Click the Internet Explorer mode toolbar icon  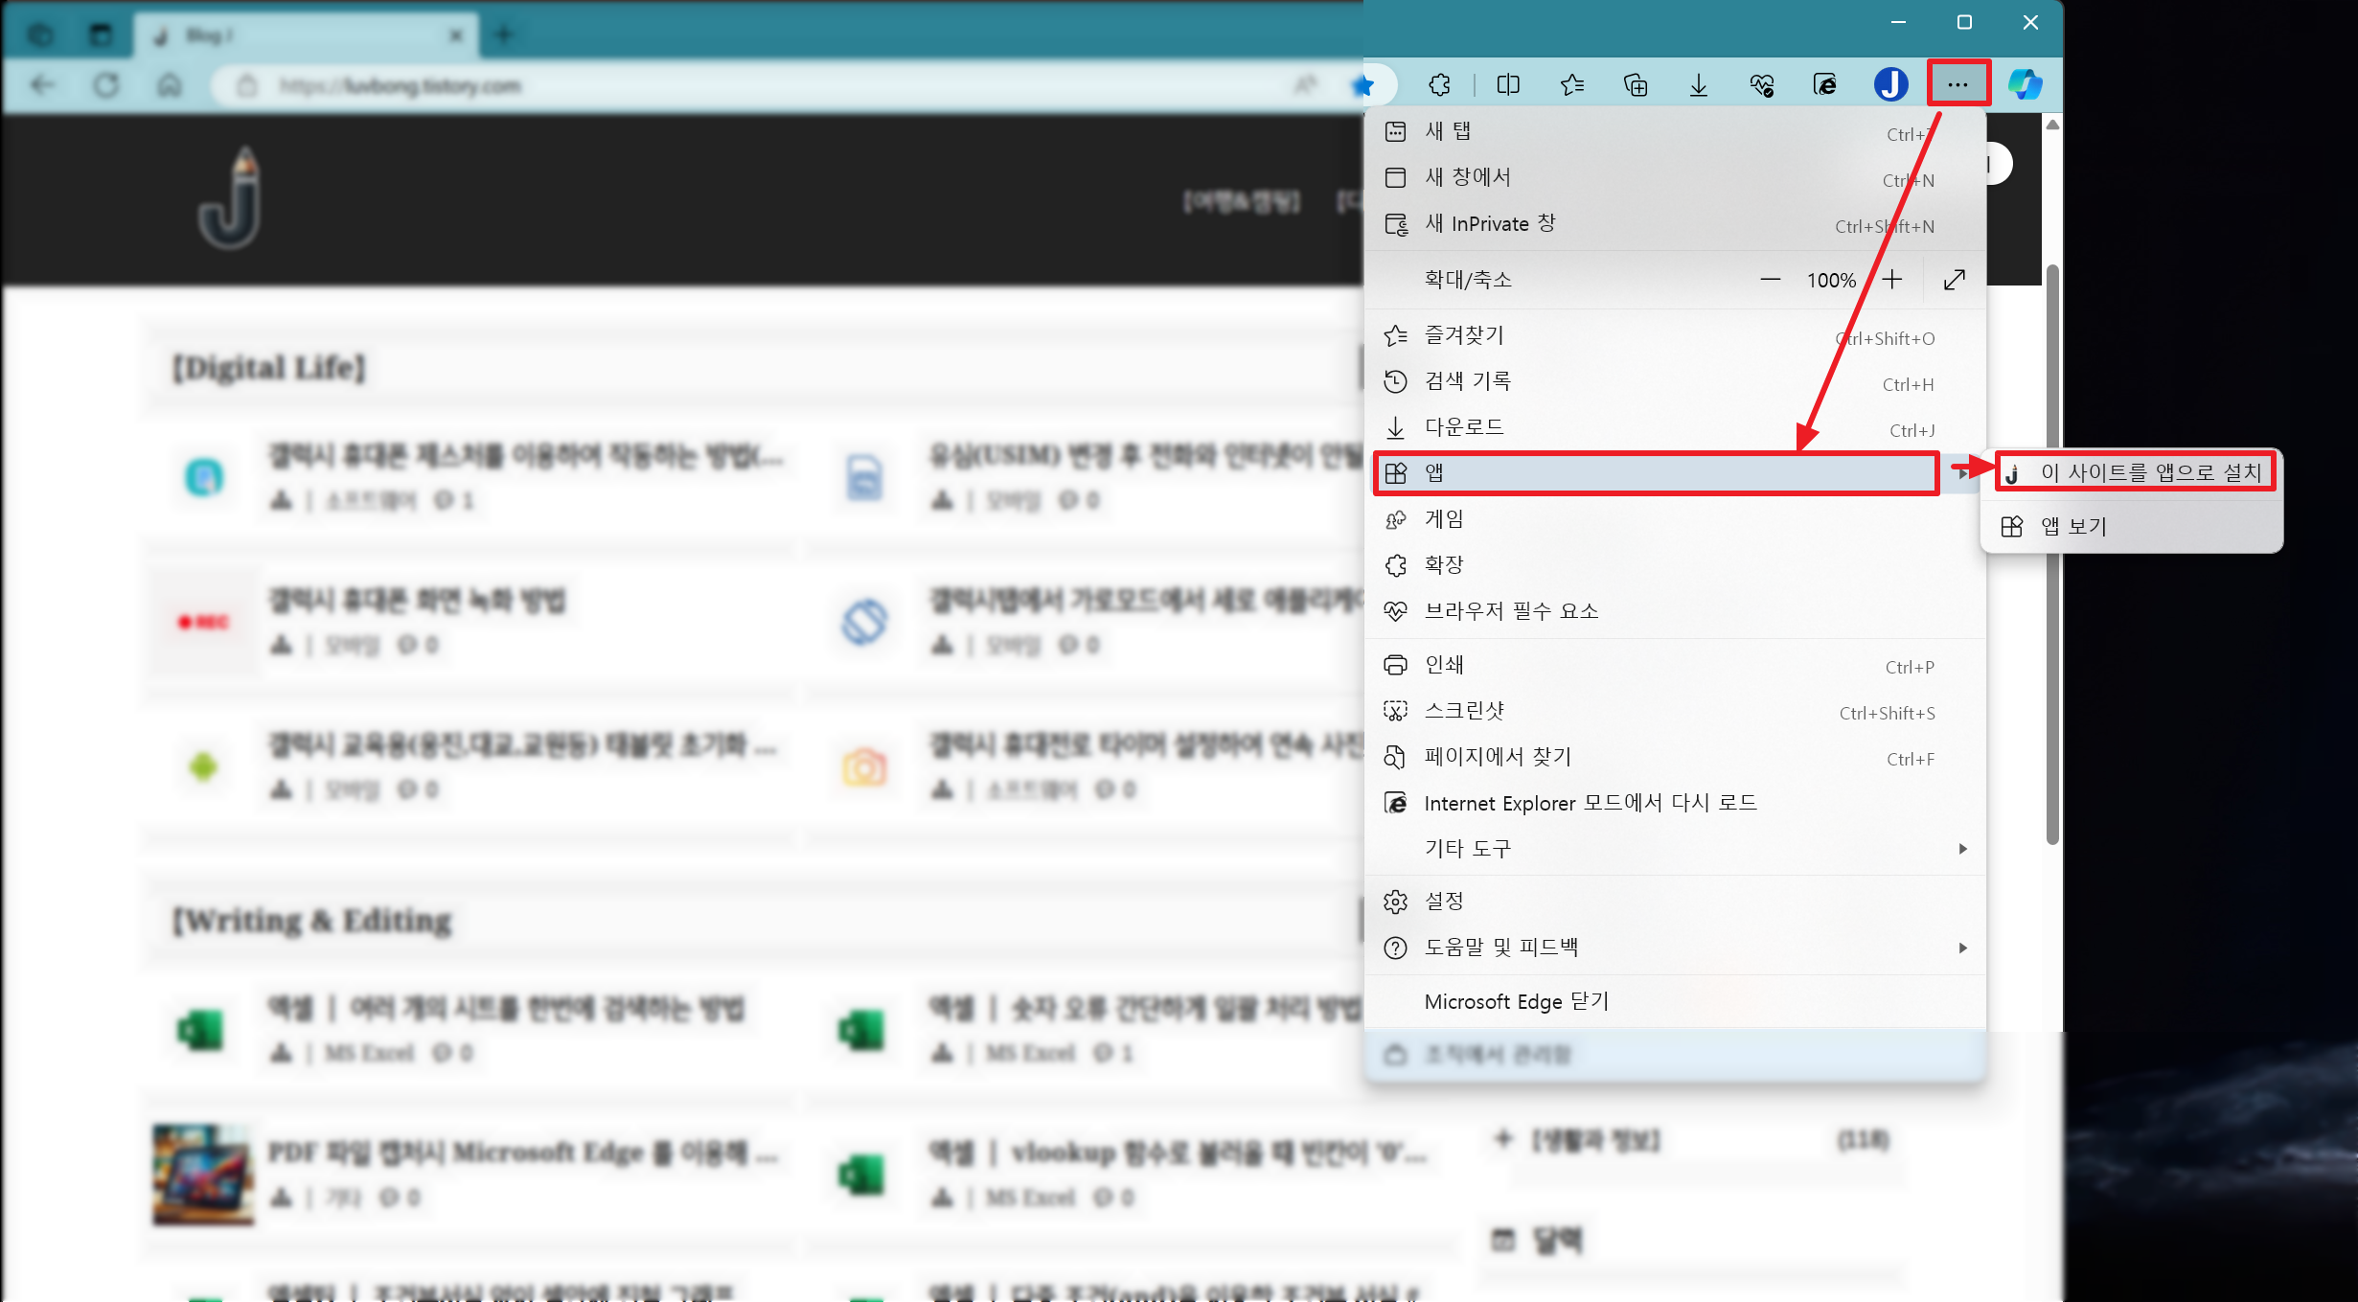click(x=1824, y=85)
